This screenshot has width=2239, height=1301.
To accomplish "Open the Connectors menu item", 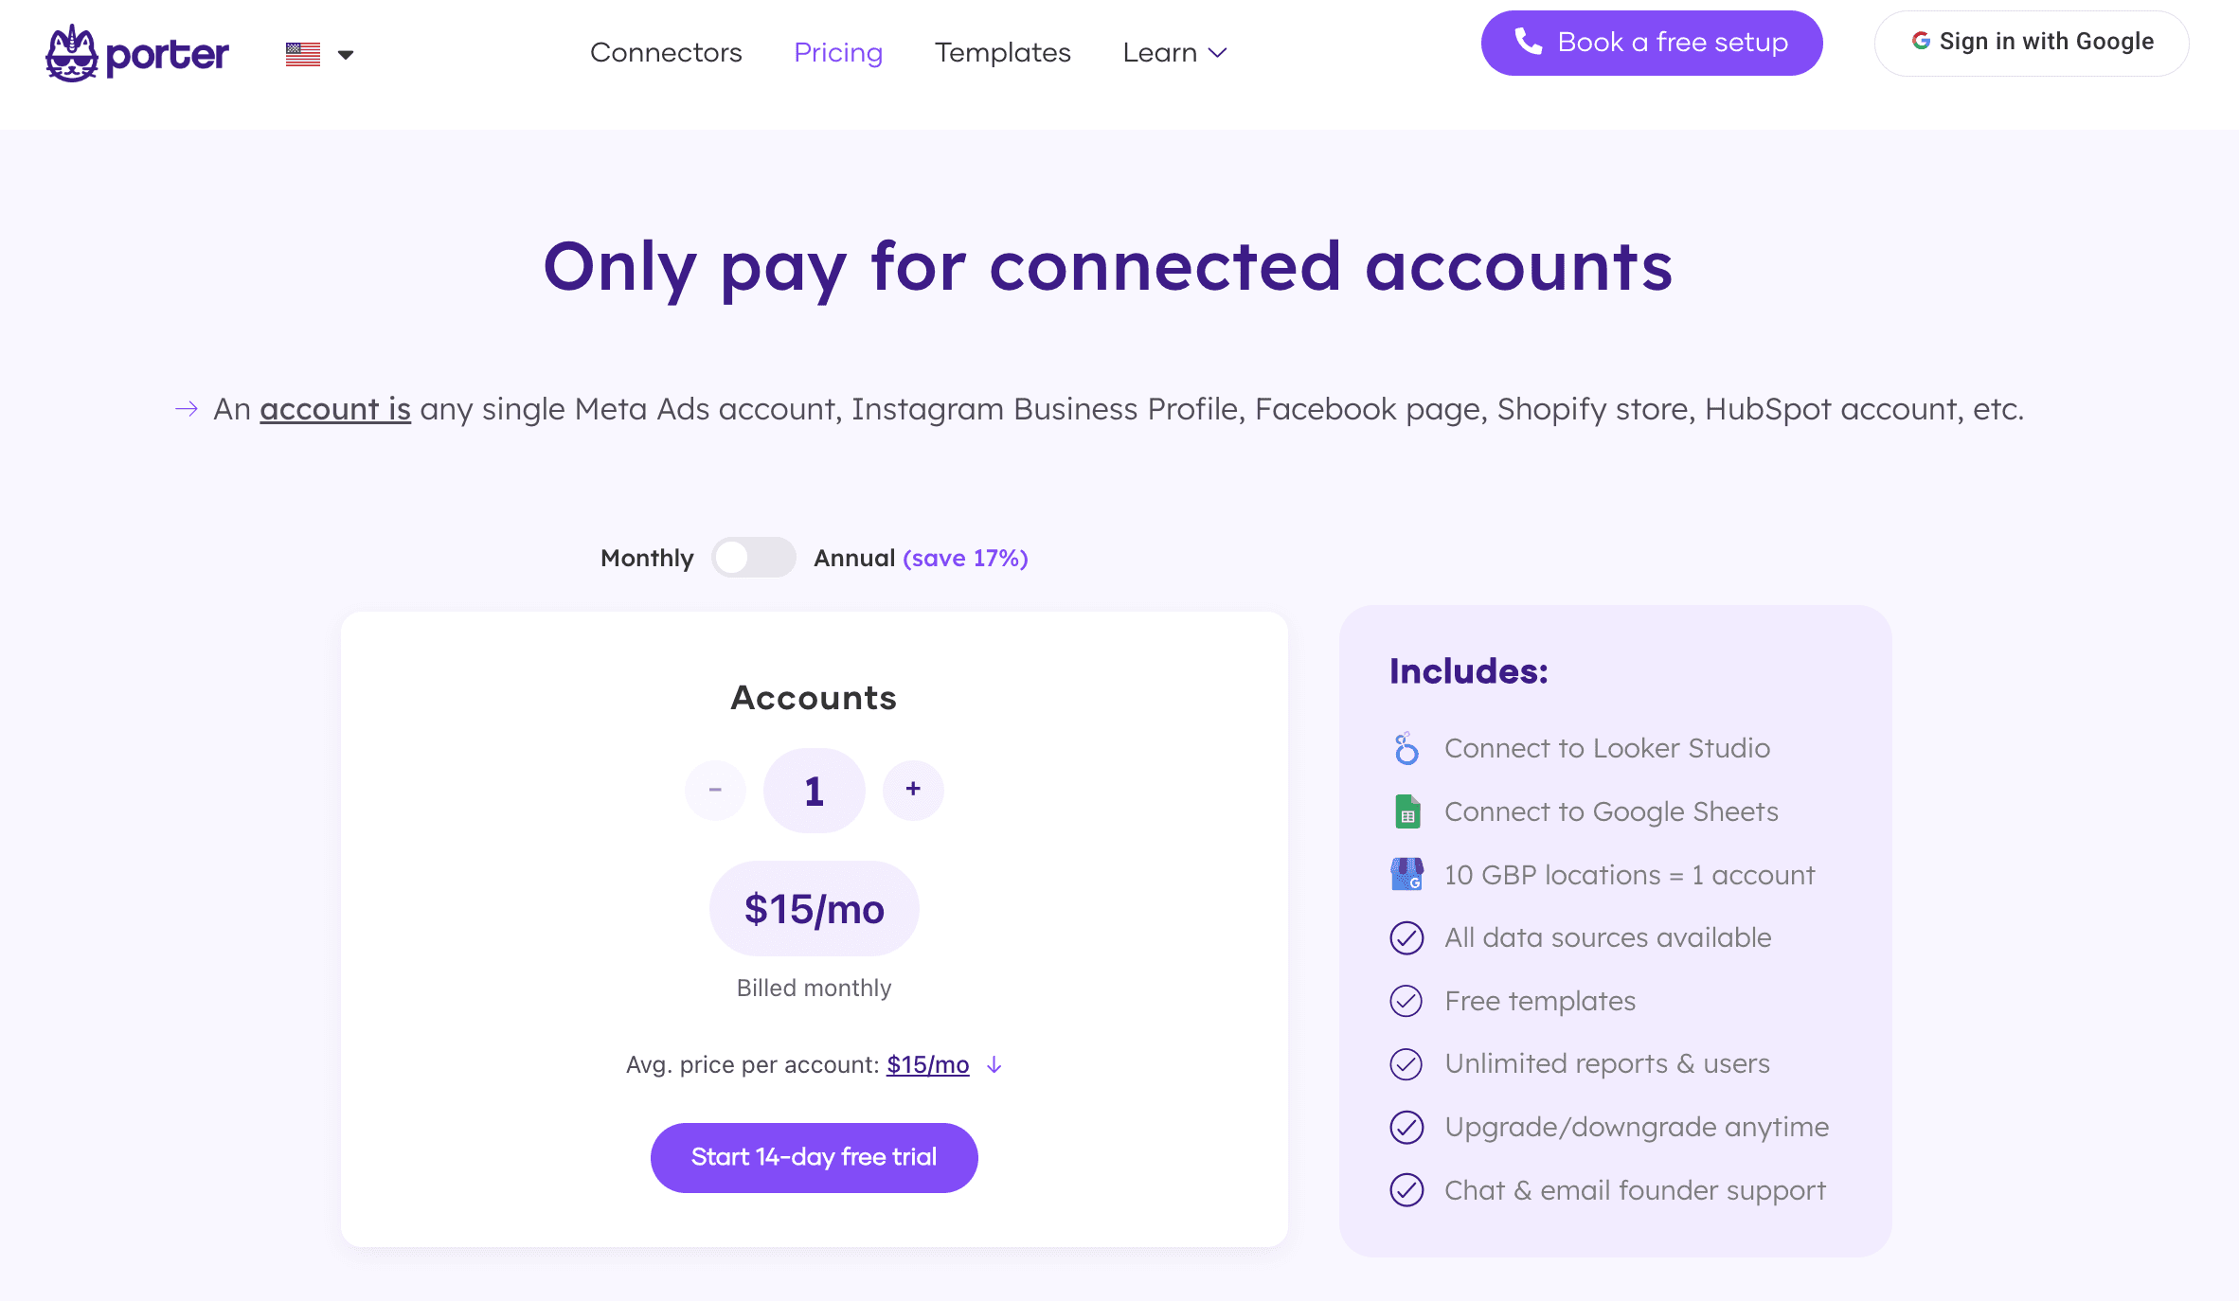I will 666,53.
